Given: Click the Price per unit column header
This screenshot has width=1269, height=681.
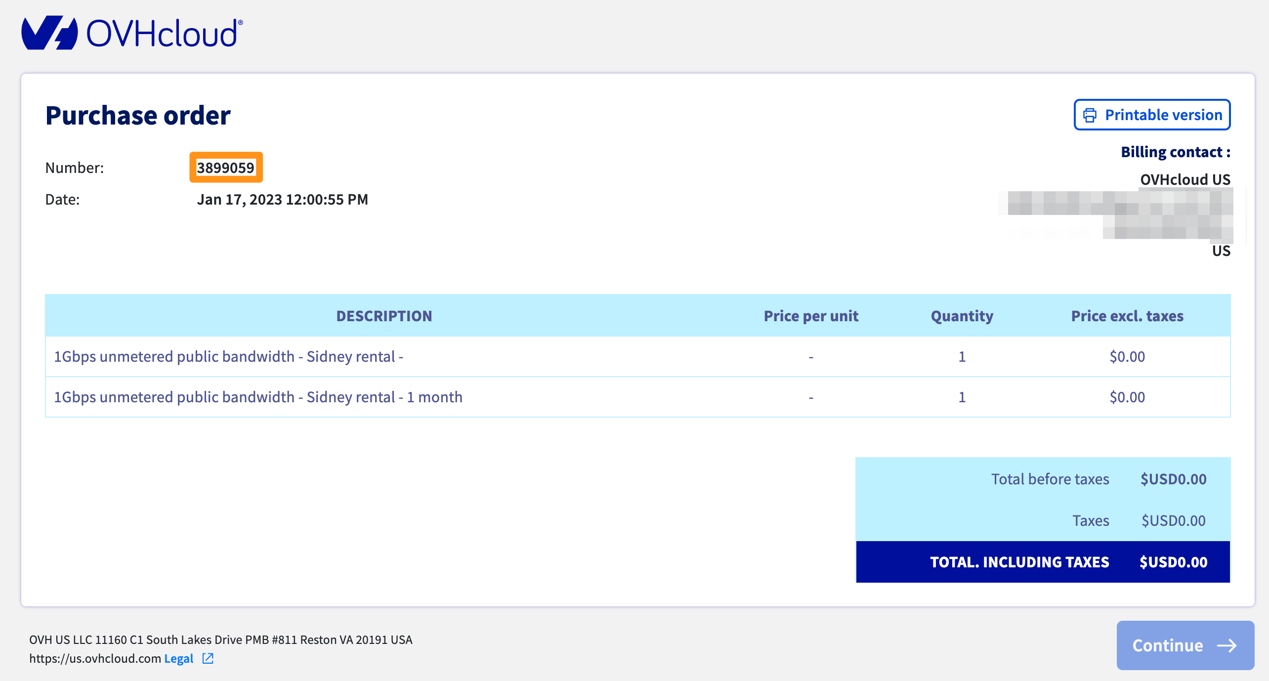Looking at the screenshot, I should click(811, 316).
